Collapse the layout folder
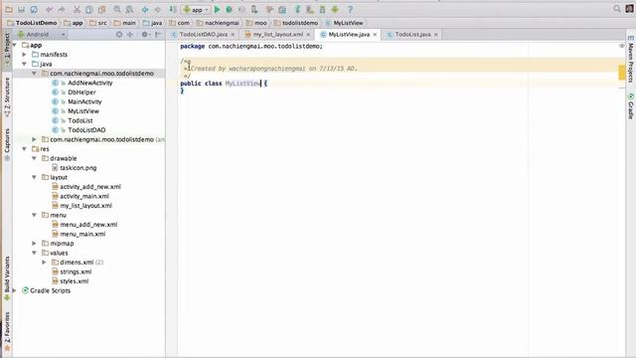This screenshot has height=358, width=636. click(x=35, y=177)
